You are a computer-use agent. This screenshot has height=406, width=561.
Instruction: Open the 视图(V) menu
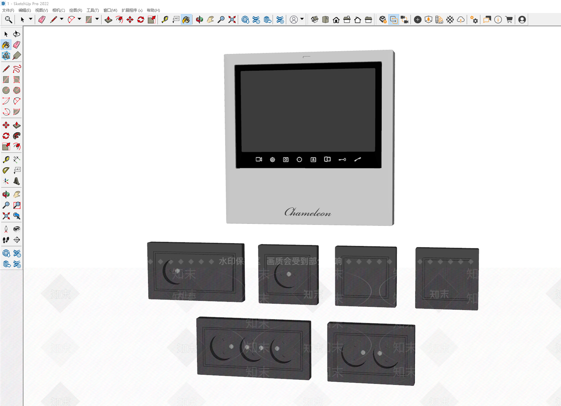pos(41,10)
